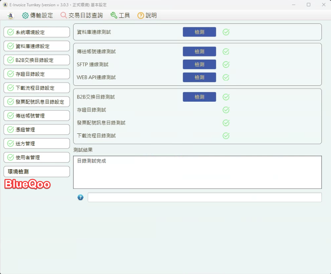Click green check icon beside SFTP 連線測試
The width and height of the screenshot is (331, 274).
click(226, 65)
